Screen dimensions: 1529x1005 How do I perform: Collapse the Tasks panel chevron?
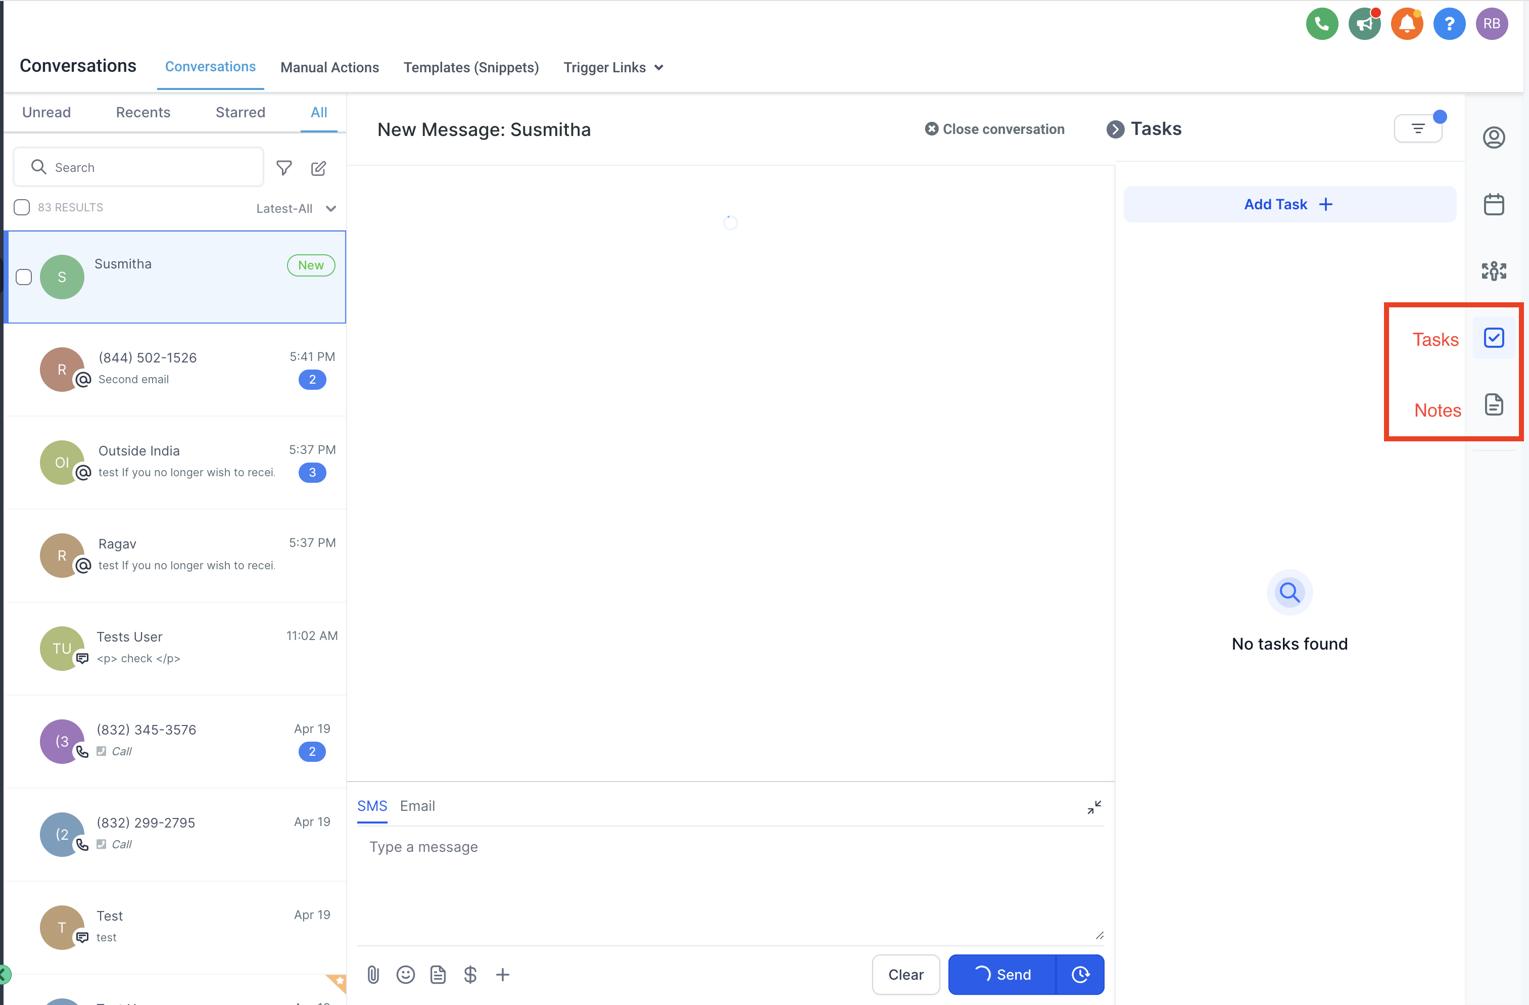(1115, 129)
